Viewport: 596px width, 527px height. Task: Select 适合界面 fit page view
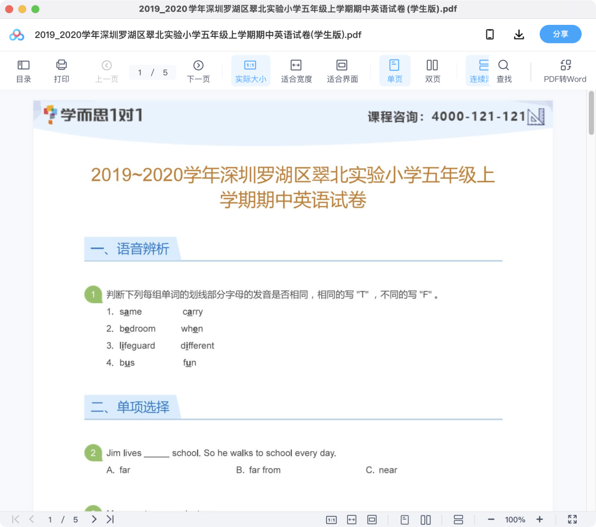coord(342,71)
